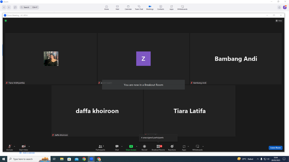Click the Search field in Zoom
289x162 pixels.
(29, 7)
